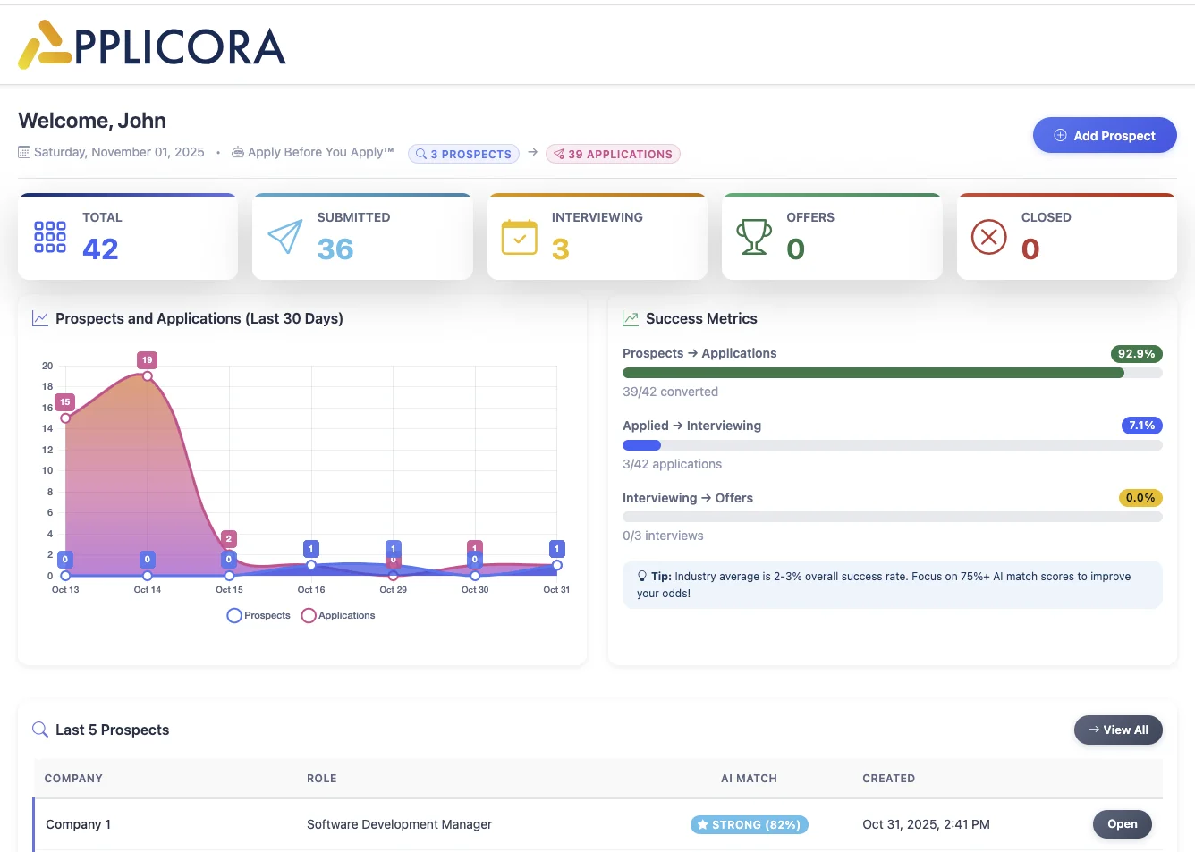Click the Total applications grid icon

pos(49,237)
